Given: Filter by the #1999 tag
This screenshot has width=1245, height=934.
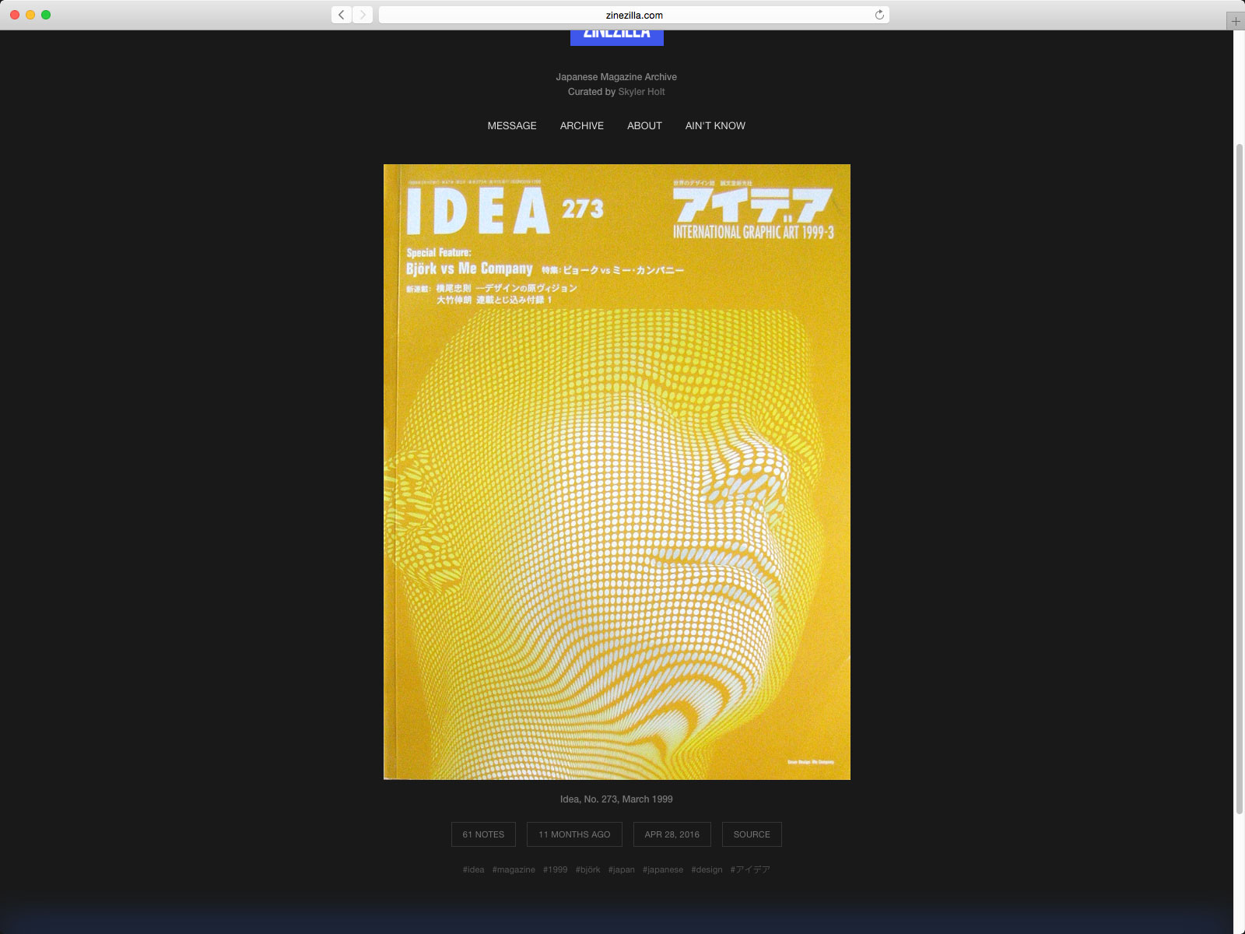Looking at the screenshot, I should pyautogui.click(x=556, y=869).
